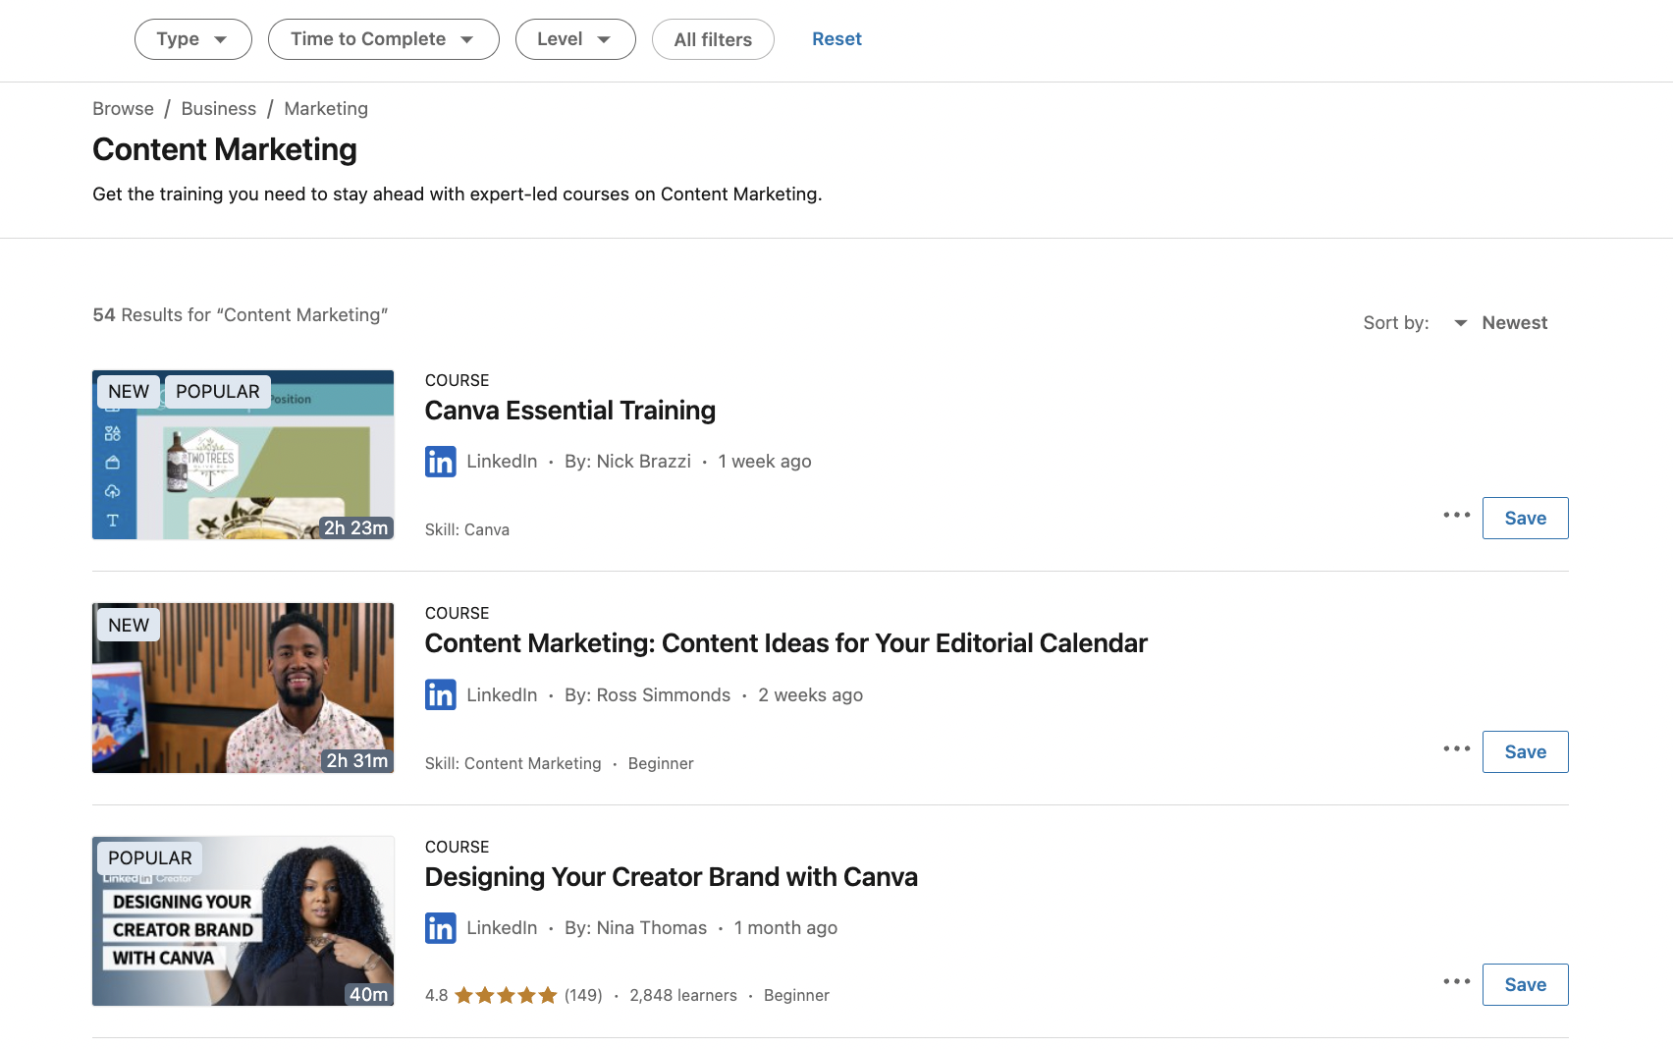This screenshot has width=1673, height=1049.
Task: Open more options for Canva Essential Training
Action: (1456, 516)
